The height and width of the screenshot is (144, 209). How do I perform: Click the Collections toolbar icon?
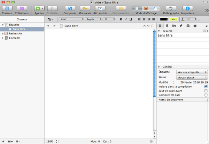(x=22, y=8)
